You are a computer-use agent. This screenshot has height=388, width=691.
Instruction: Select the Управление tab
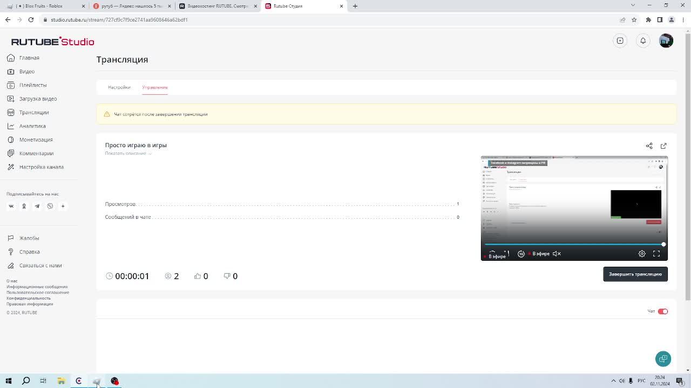pyautogui.click(x=155, y=87)
